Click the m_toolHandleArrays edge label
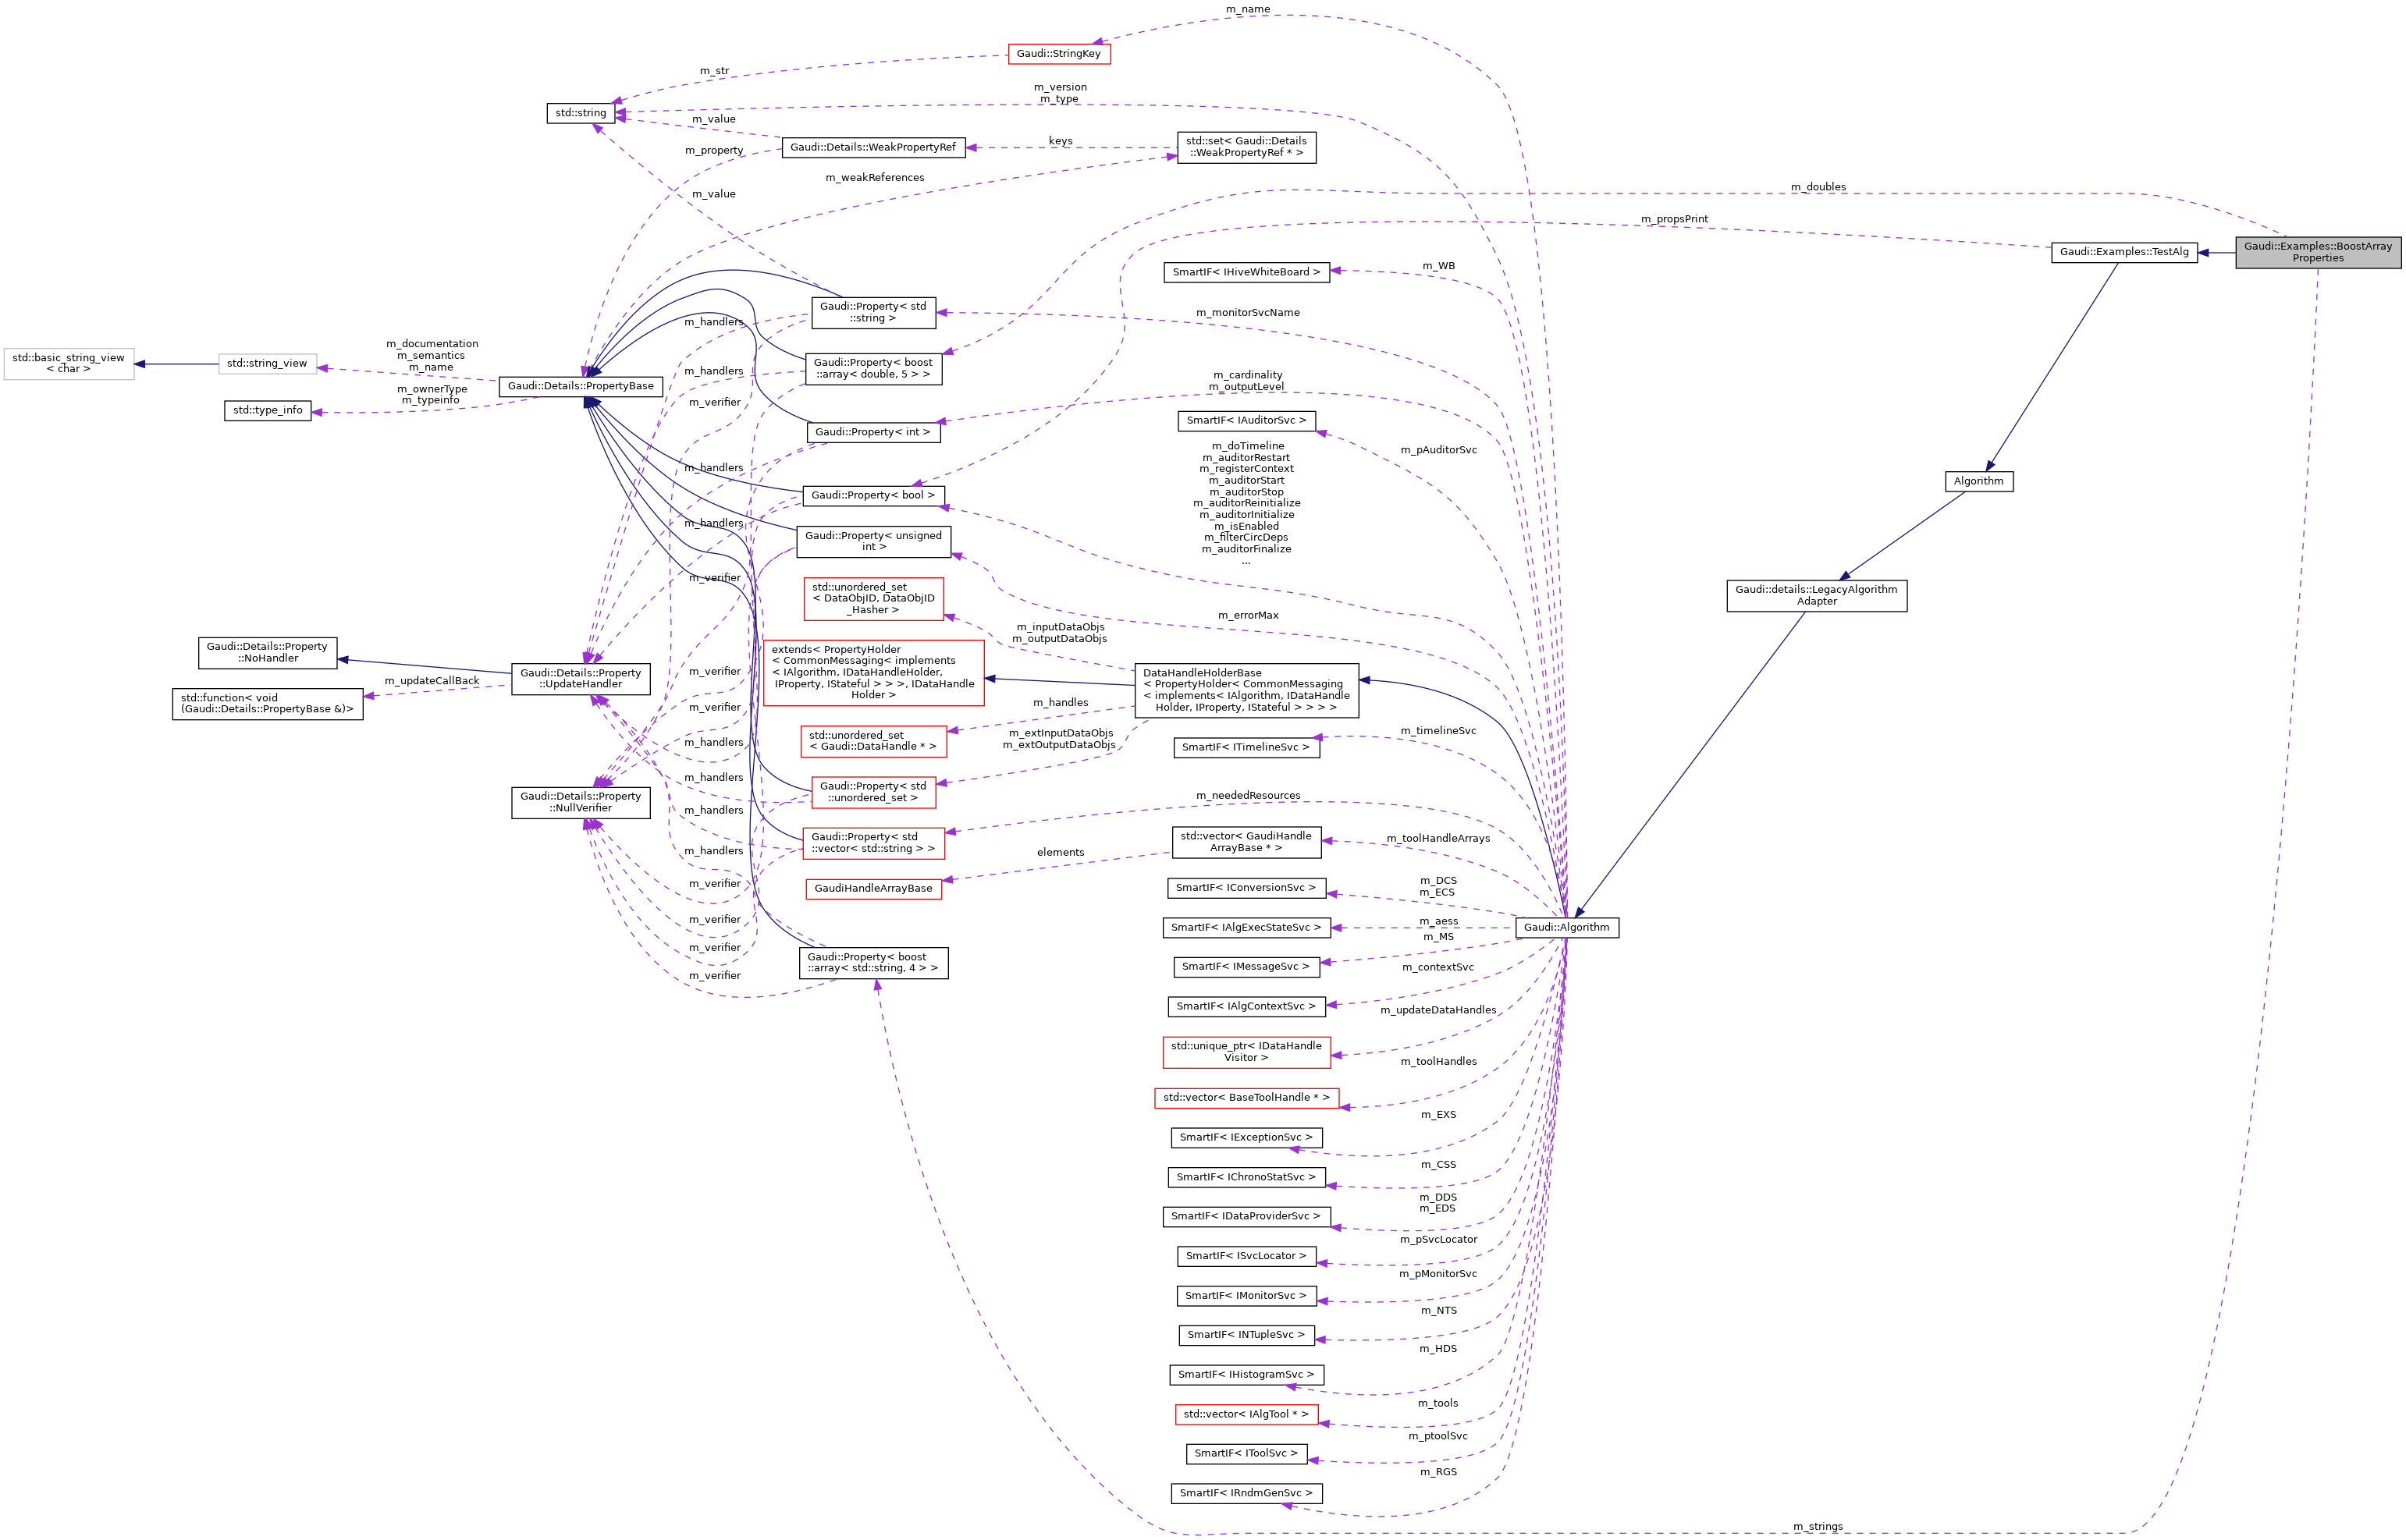The width and height of the screenshot is (2406, 1540). pos(1438,839)
